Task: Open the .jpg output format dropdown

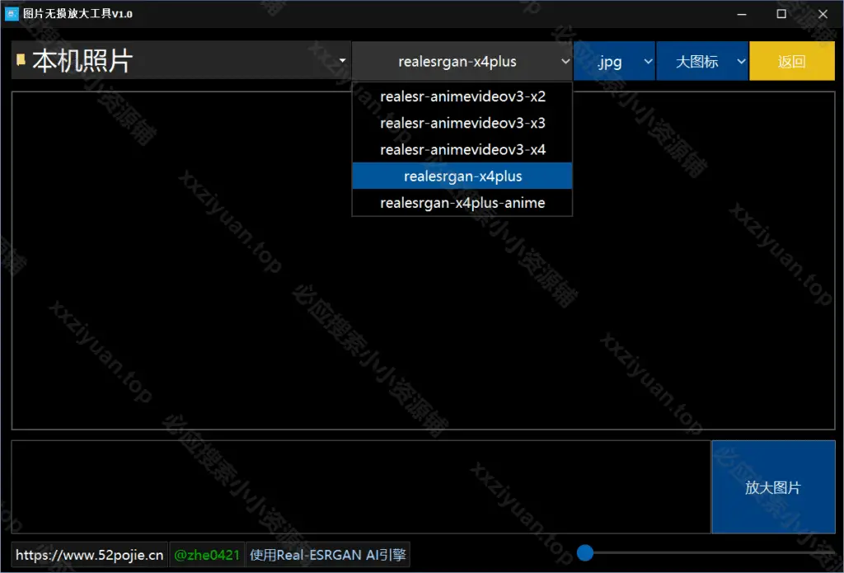Action: (614, 62)
